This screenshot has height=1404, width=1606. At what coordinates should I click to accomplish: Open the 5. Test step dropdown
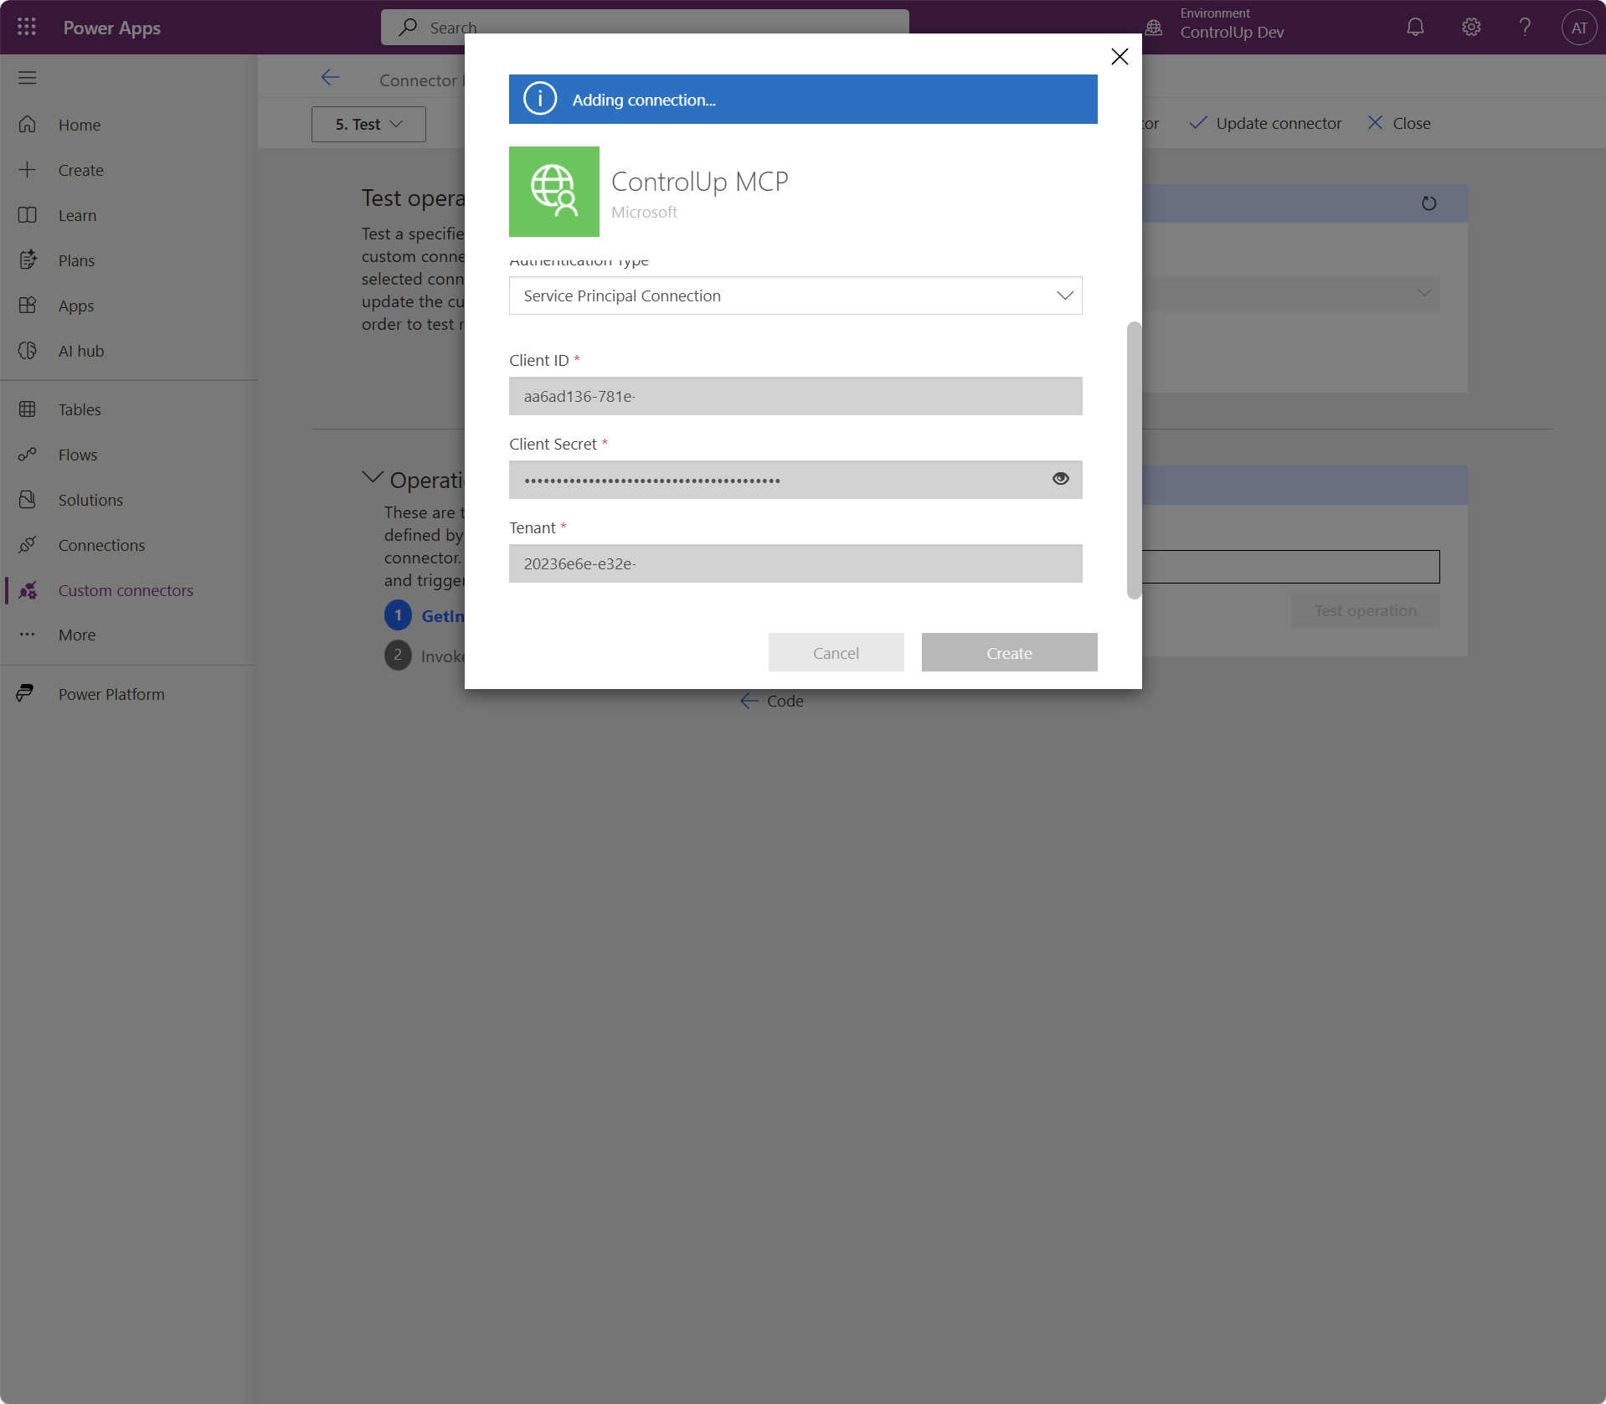(x=368, y=124)
